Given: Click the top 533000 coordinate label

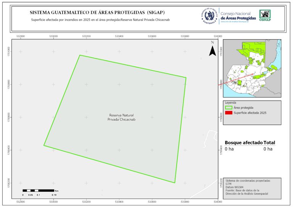Looking at the screenshot, I should [54, 36].
